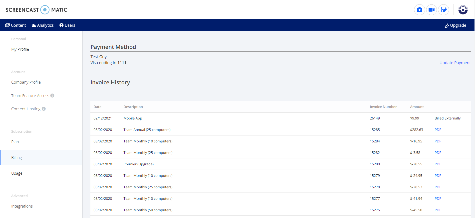The image size is (475, 218).
Task: Open Company Profile settings
Action: [x=26, y=82]
